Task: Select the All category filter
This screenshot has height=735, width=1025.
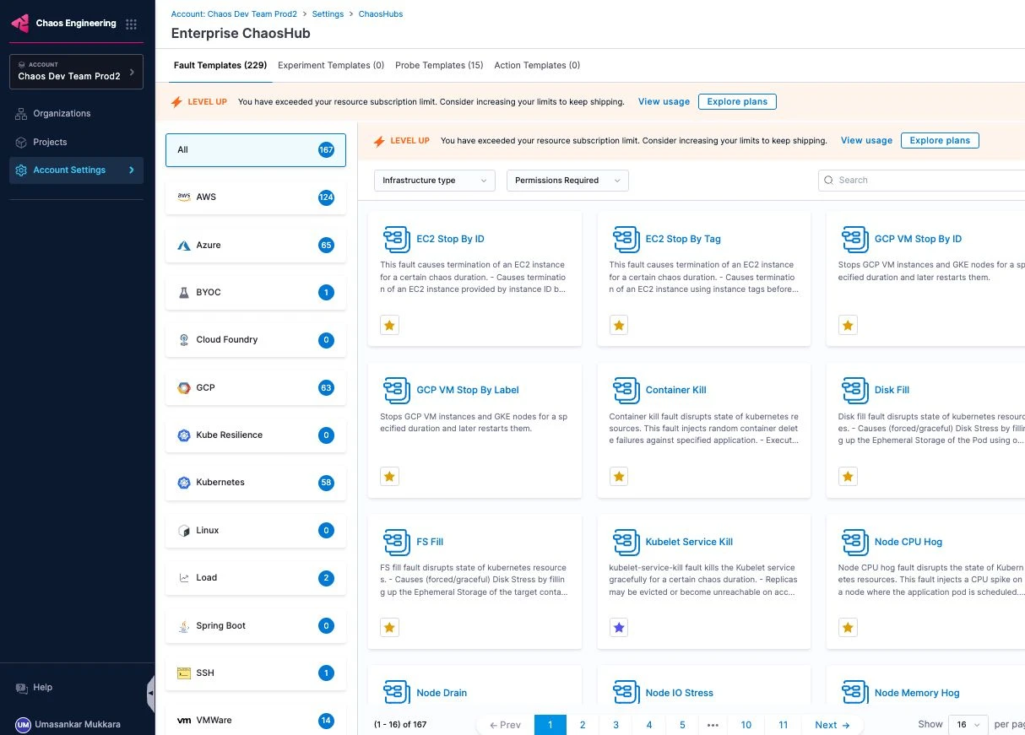Action: coord(256,150)
